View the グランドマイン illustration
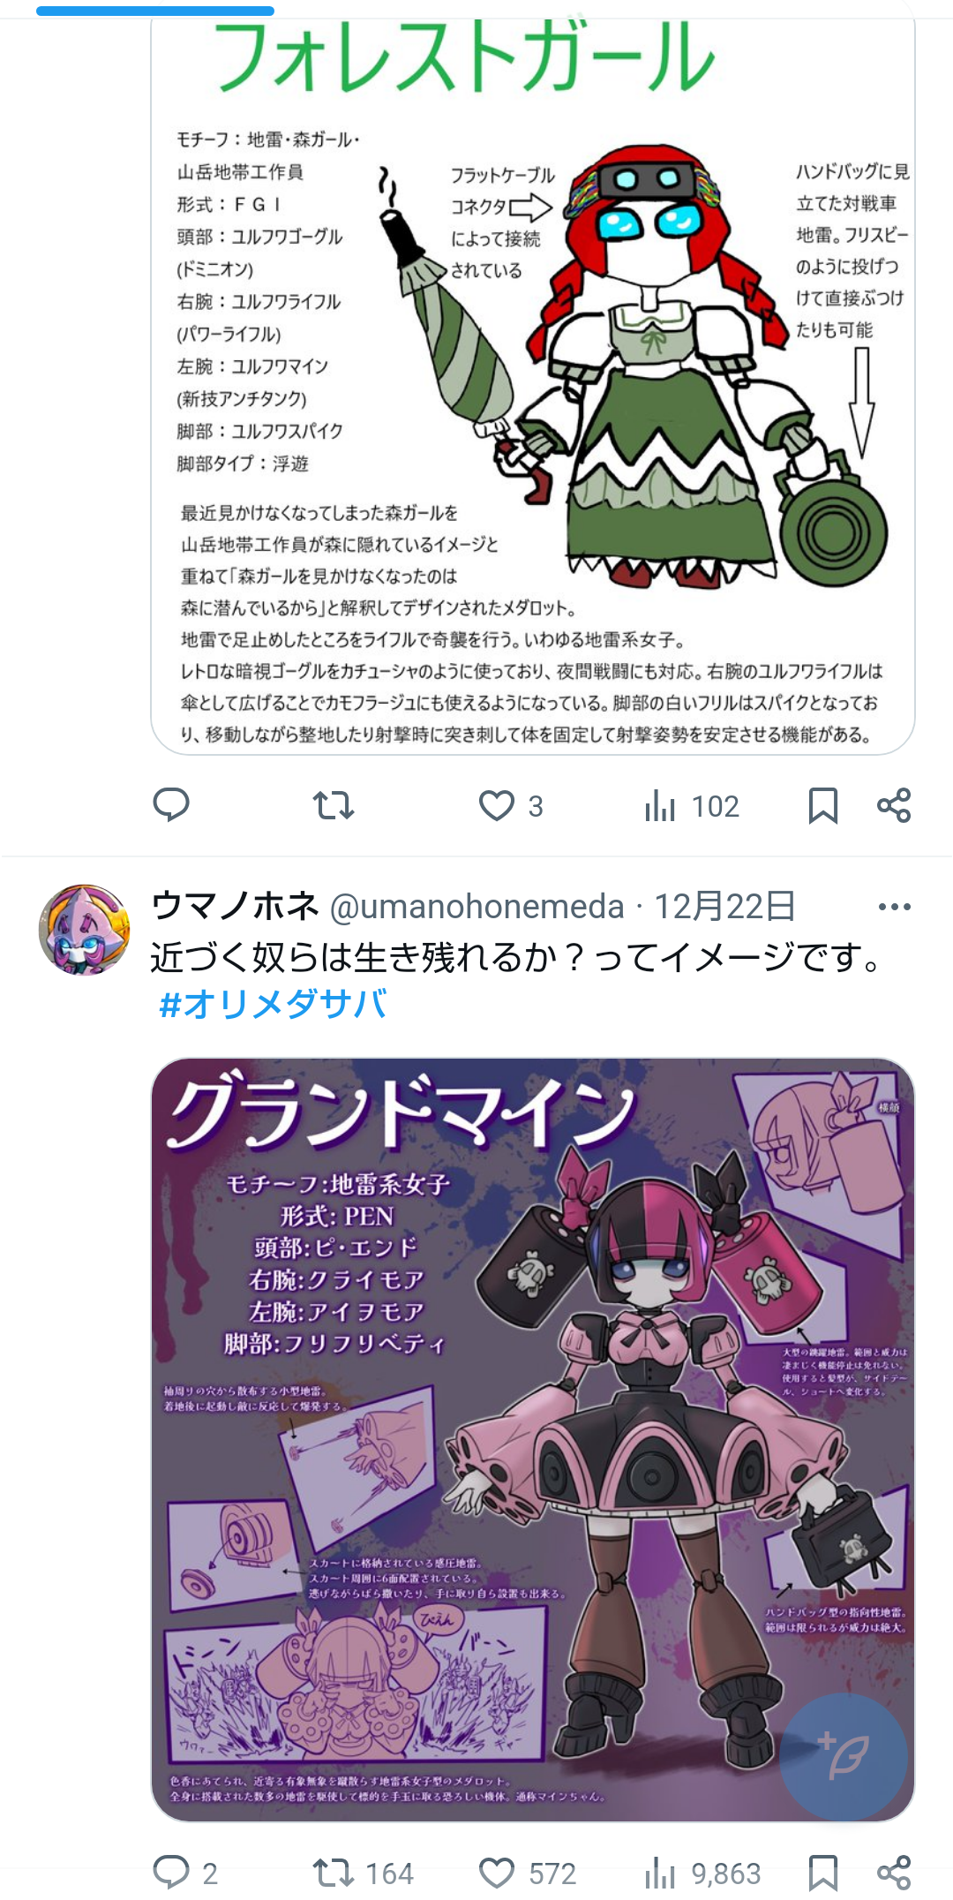This screenshot has height=1900, width=953. (533, 1440)
